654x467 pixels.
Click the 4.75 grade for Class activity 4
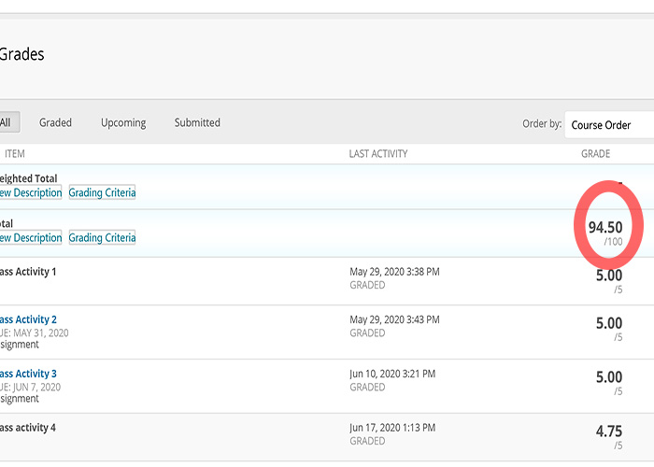click(x=608, y=432)
